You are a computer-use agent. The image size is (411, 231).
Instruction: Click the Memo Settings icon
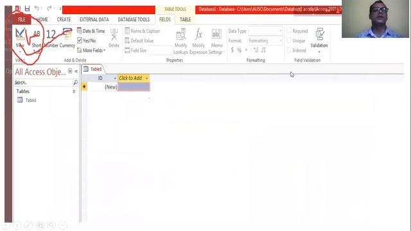click(216, 34)
